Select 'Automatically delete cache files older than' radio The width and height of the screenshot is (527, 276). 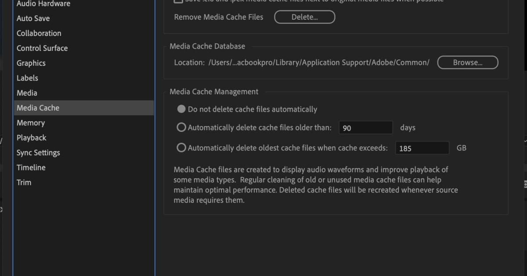point(181,127)
